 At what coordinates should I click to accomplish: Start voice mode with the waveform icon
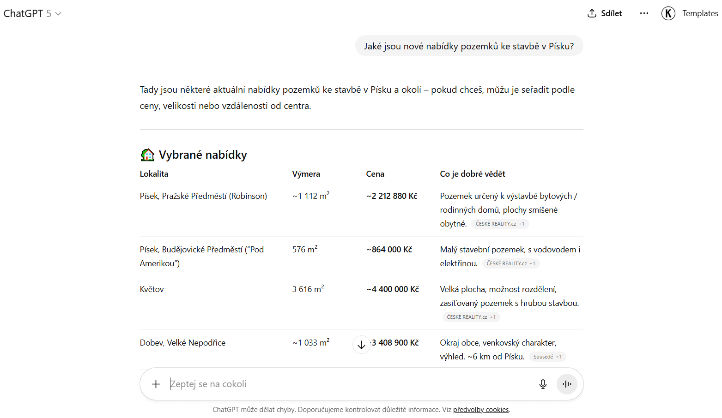567,384
